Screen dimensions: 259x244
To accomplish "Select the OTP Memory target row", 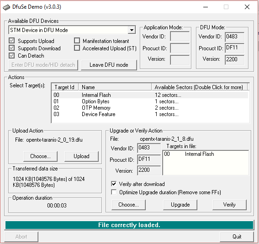I will 150,108.
